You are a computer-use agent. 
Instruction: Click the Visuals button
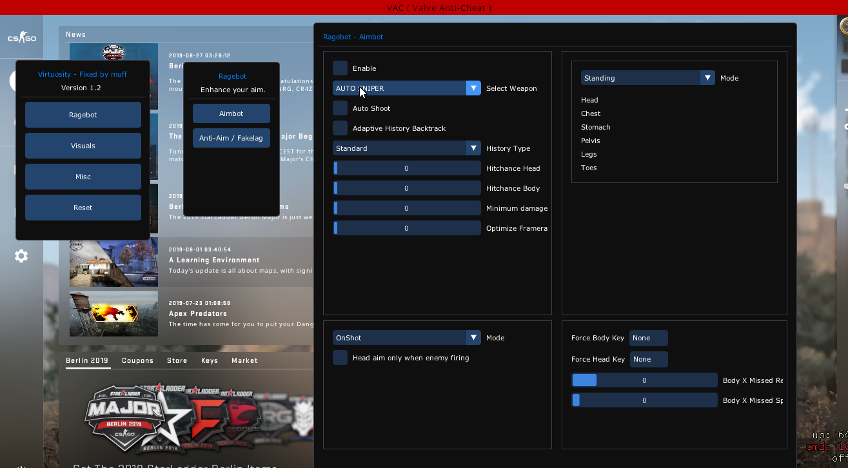click(x=83, y=146)
